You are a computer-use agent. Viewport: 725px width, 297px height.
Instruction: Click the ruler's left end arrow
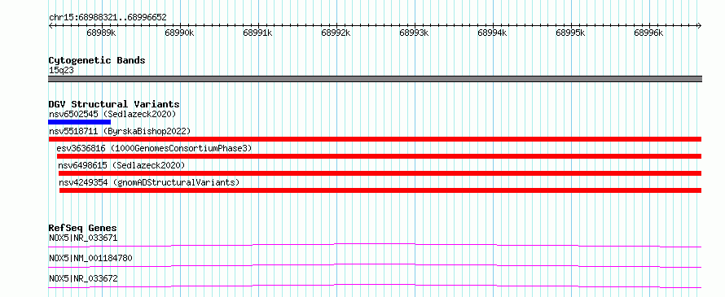(x=51, y=25)
